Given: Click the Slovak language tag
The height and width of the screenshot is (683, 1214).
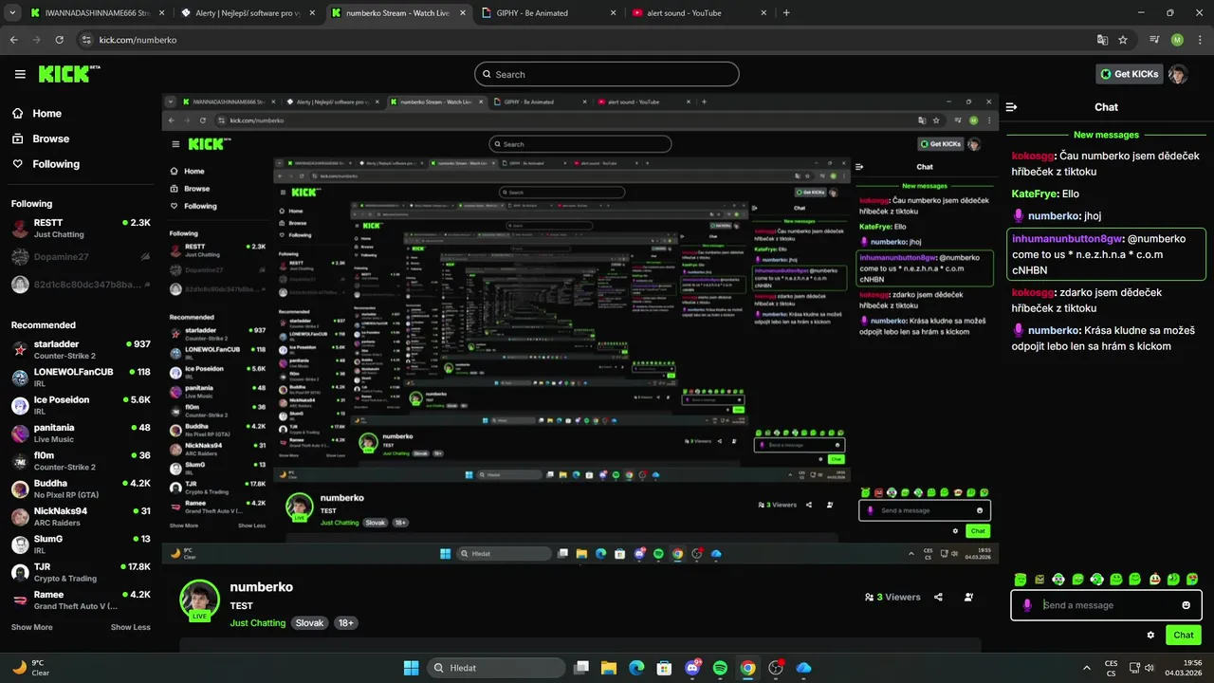Looking at the screenshot, I should pos(309,623).
